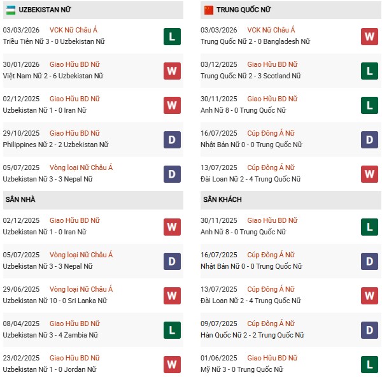The image size is (382, 377).
Task: Open the SÂN NHÀ section header
Action: point(20,199)
